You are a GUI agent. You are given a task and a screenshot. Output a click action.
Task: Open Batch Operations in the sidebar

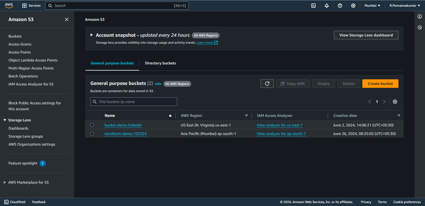[23, 76]
